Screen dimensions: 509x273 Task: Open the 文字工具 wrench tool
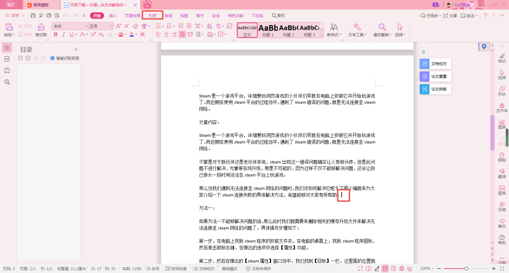[357, 30]
